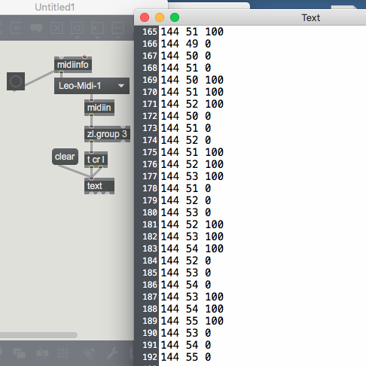Select the Untitled1 window title
Screen dimensions: 366x366
pyautogui.click(x=55, y=8)
